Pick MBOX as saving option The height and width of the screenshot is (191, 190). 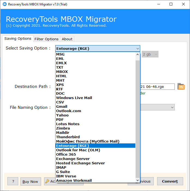pos(96,72)
